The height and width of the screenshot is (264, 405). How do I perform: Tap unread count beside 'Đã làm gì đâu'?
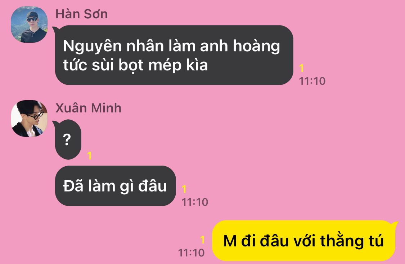(184, 189)
